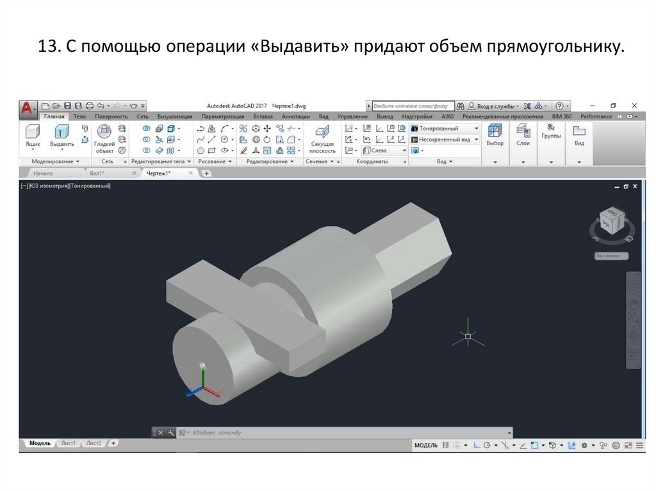Image resolution: width=656 pixels, height=491 pixels.
Task: Go to the Вставка ribbon tab
Action: 263,117
